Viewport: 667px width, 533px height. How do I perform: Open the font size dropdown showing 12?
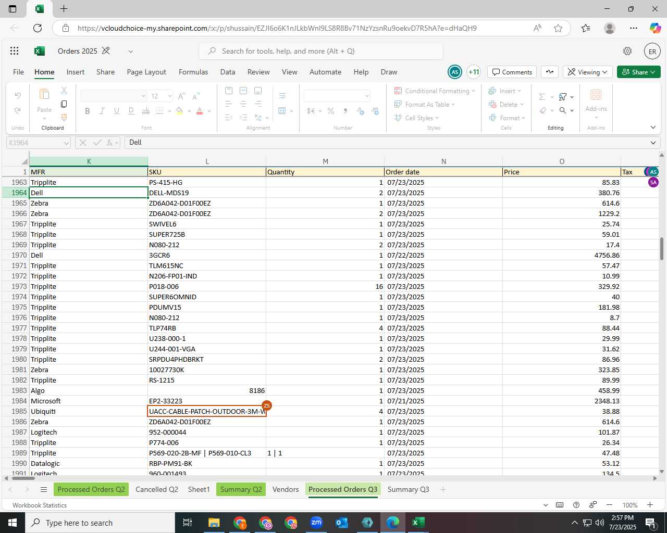(170, 96)
